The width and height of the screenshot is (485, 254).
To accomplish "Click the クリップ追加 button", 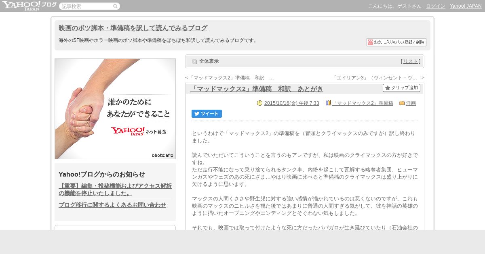I will pyautogui.click(x=401, y=88).
